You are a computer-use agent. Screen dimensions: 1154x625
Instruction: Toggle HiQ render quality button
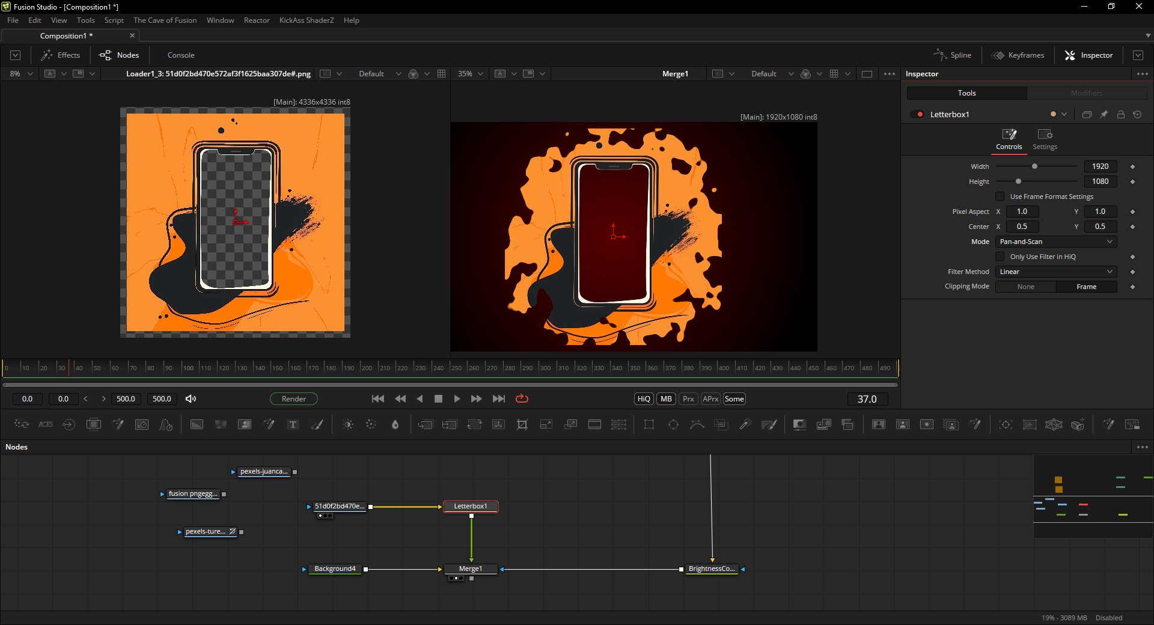click(x=644, y=398)
